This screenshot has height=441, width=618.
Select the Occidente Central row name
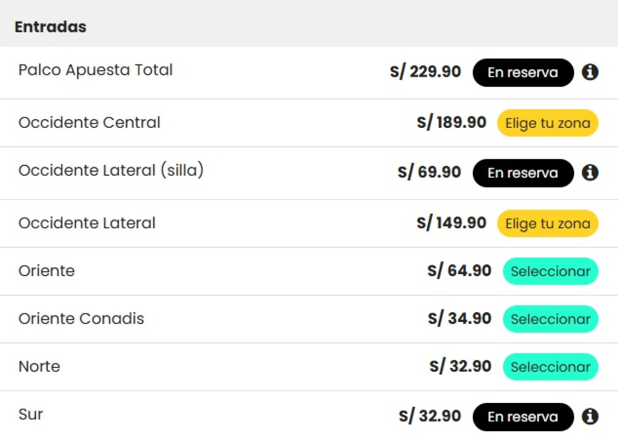89,123
